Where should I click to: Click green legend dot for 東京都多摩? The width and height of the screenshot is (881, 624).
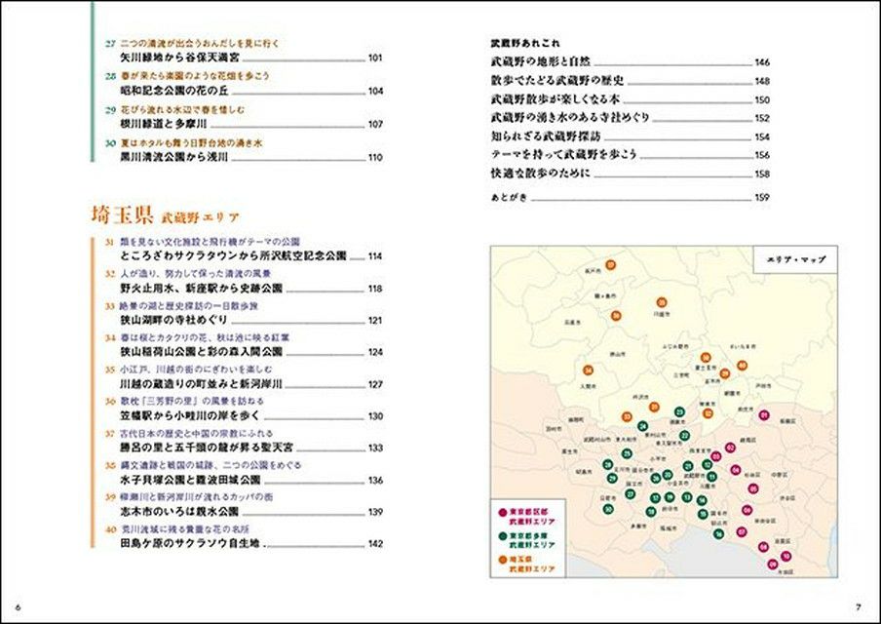click(x=502, y=535)
